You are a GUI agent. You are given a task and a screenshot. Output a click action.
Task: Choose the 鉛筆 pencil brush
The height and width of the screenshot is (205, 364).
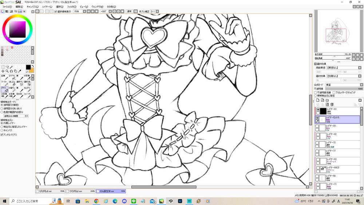coord(4,77)
